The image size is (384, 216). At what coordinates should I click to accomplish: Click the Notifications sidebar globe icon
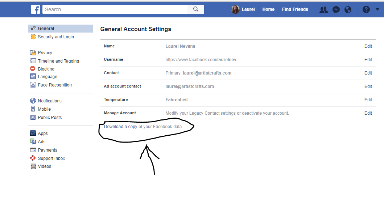33,101
